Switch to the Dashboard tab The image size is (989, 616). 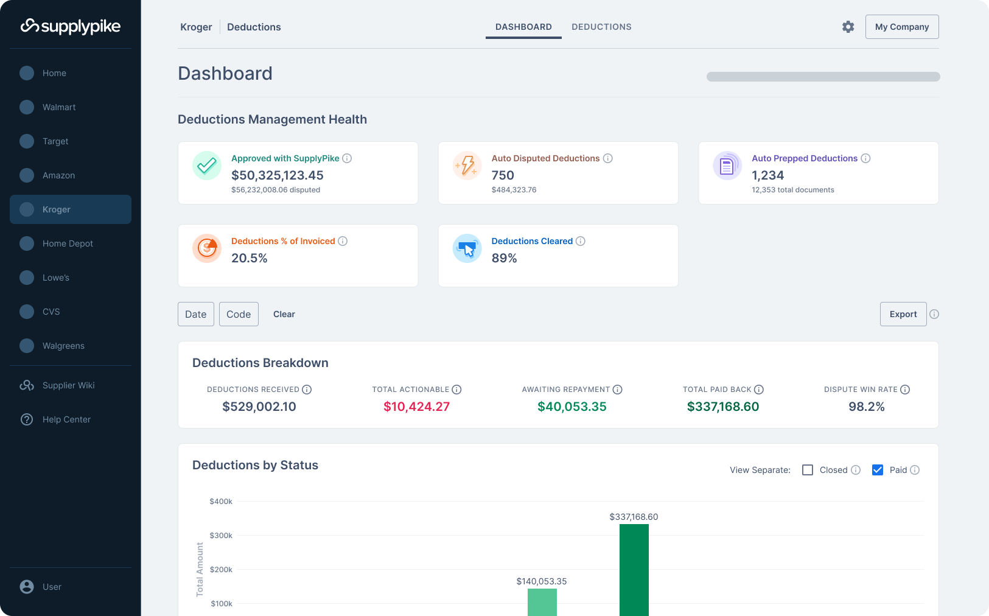523,27
